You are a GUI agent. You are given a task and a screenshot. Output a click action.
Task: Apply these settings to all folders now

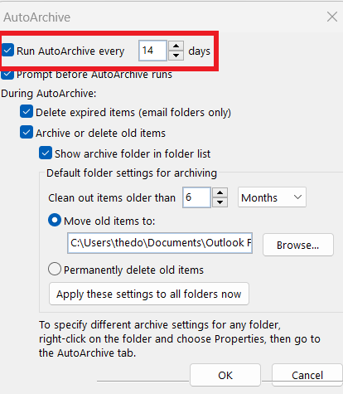point(149,294)
